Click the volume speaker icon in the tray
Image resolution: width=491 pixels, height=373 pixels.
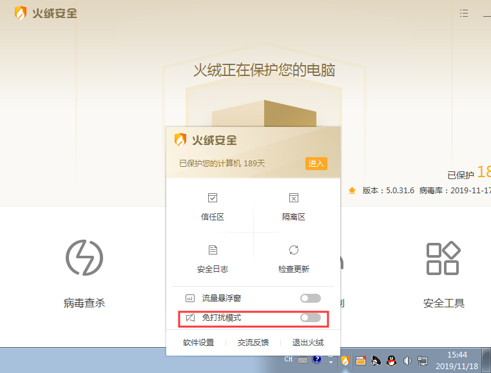point(407,361)
